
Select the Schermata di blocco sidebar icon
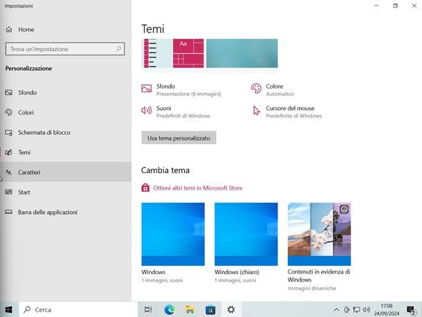[8, 132]
